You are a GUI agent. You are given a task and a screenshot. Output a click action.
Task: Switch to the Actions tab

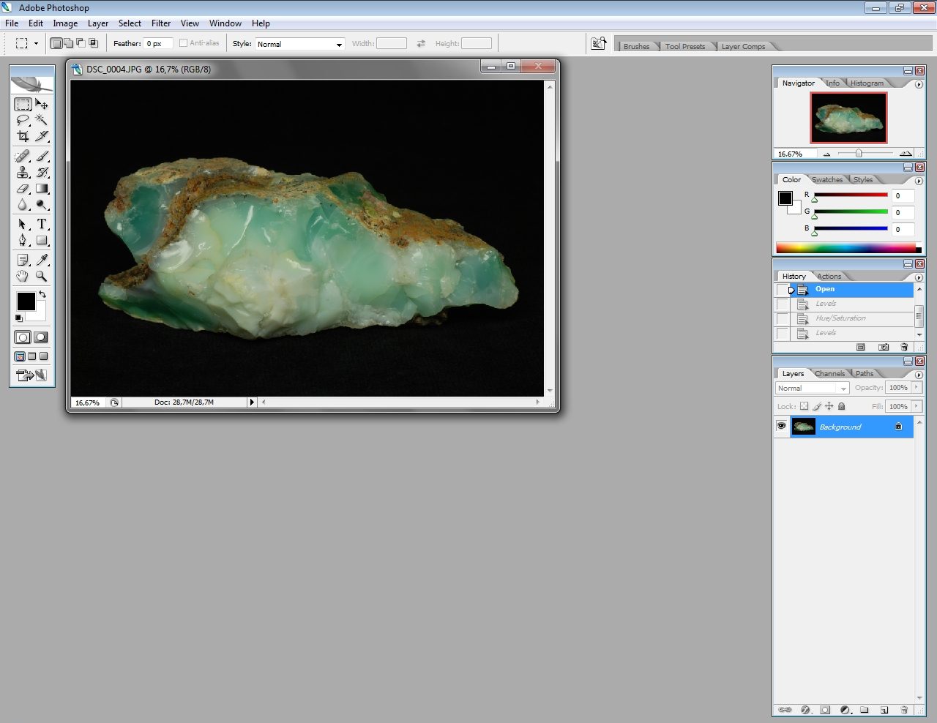(x=829, y=276)
